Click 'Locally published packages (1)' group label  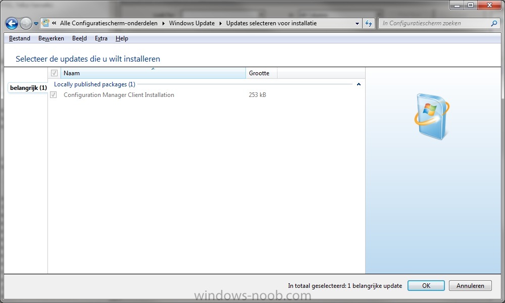[94, 84]
